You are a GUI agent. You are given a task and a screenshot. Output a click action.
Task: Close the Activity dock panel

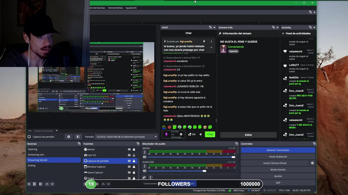tap(314, 27)
